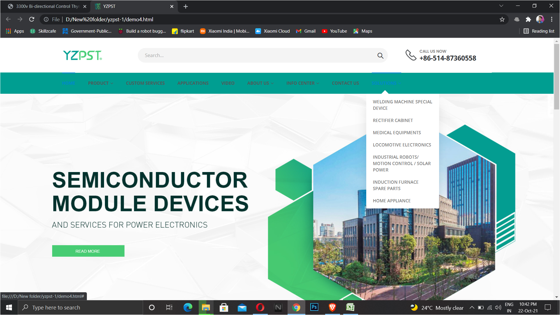Choose MEDICAL EQUIPMENTS menu entry
Screen dimensions: 560x315
click(397, 133)
